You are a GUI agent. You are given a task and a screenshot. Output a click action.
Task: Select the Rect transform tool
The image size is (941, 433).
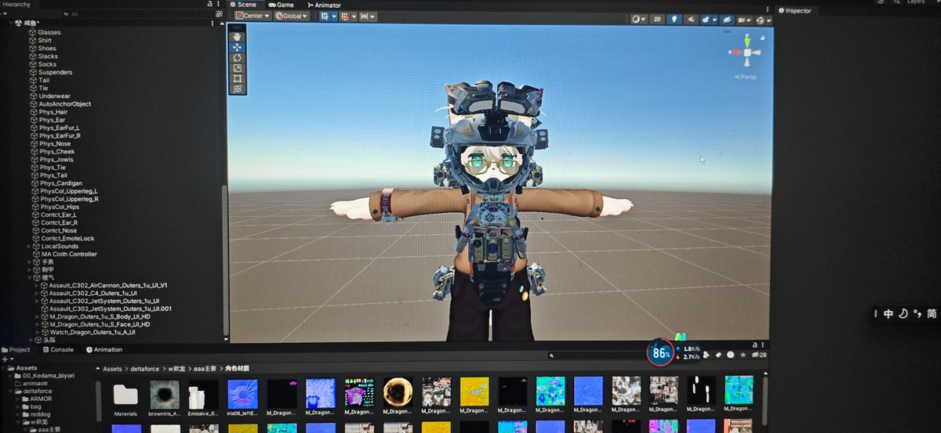tap(238, 79)
